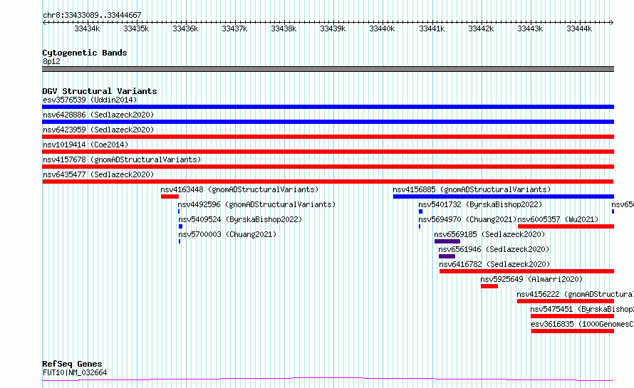Click the Cytogenetic Bands track title

tap(85, 53)
